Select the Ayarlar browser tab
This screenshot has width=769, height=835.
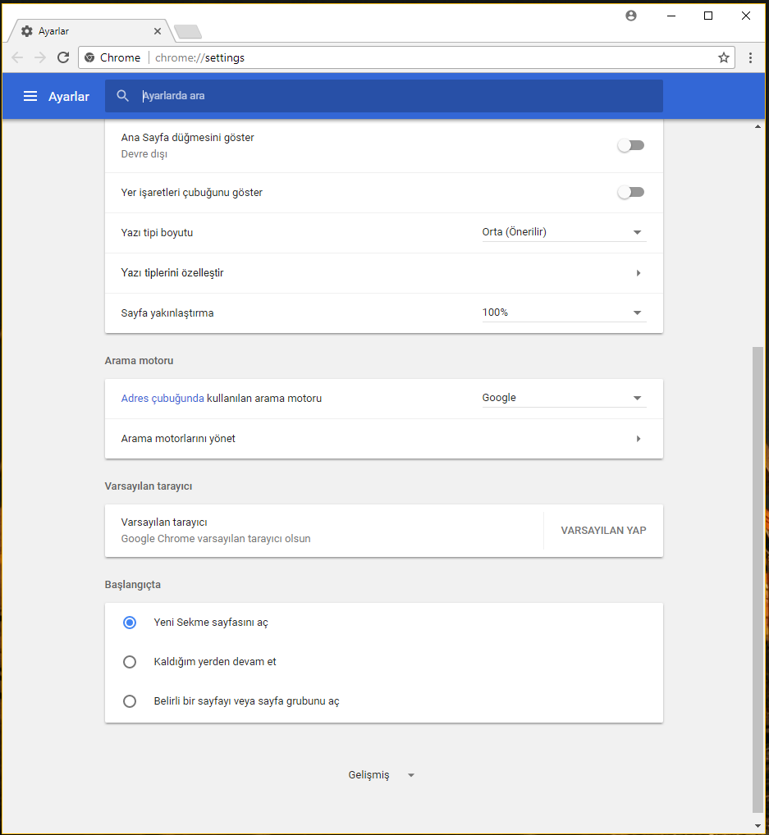tap(90, 31)
